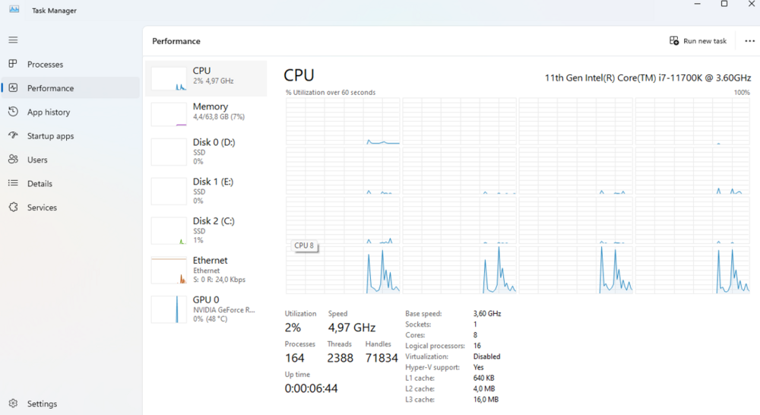760x415 pixels.
Task: Open the Users page
Action: point(71,160)
